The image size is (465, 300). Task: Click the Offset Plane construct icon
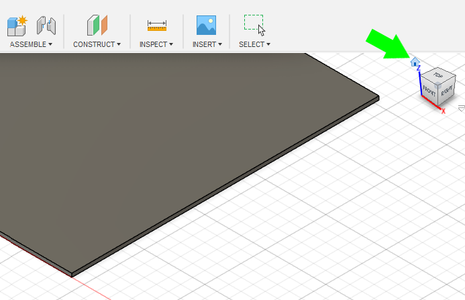click(x=97, y=26)
